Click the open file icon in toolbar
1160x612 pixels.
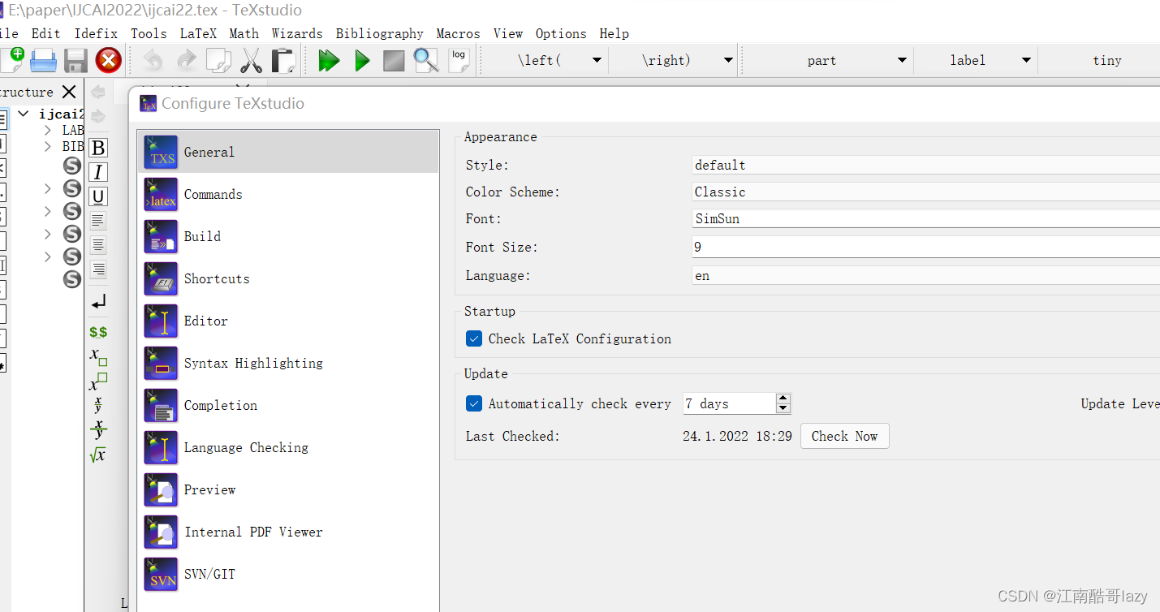tap(43, 60)
